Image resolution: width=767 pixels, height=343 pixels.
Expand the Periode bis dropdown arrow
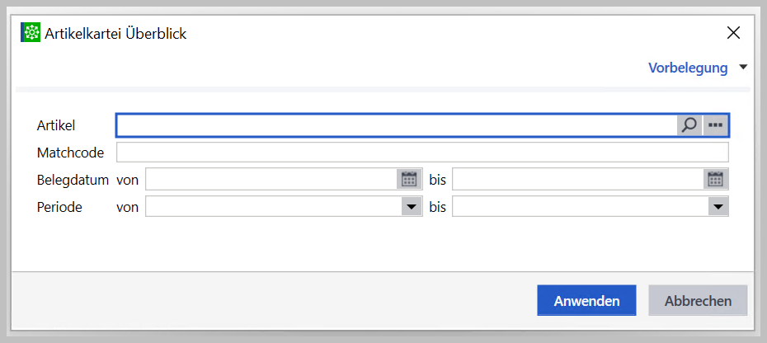click(x=716, y=207)
